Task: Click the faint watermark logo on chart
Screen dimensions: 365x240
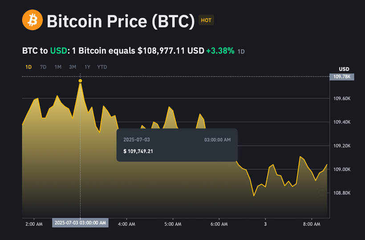Action: [x=321, y=193]
